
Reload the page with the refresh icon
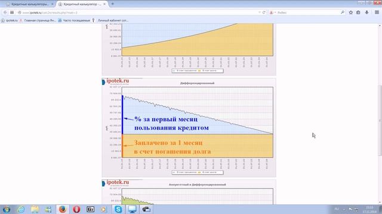click(264, 12)
